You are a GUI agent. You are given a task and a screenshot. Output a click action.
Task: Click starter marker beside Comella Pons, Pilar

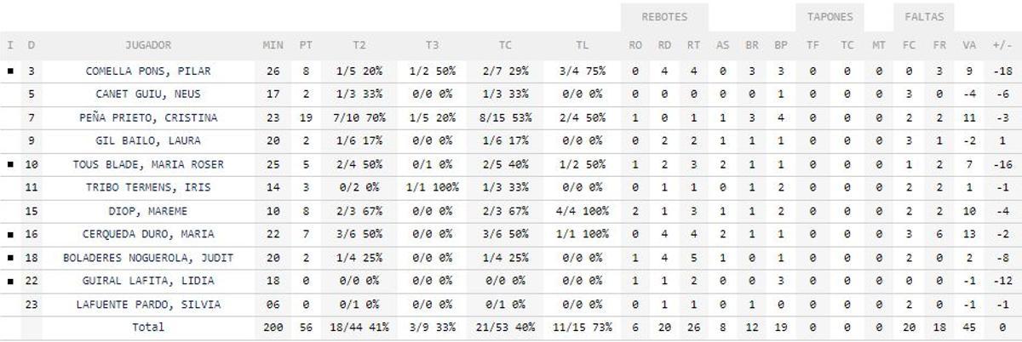point(10,71)
